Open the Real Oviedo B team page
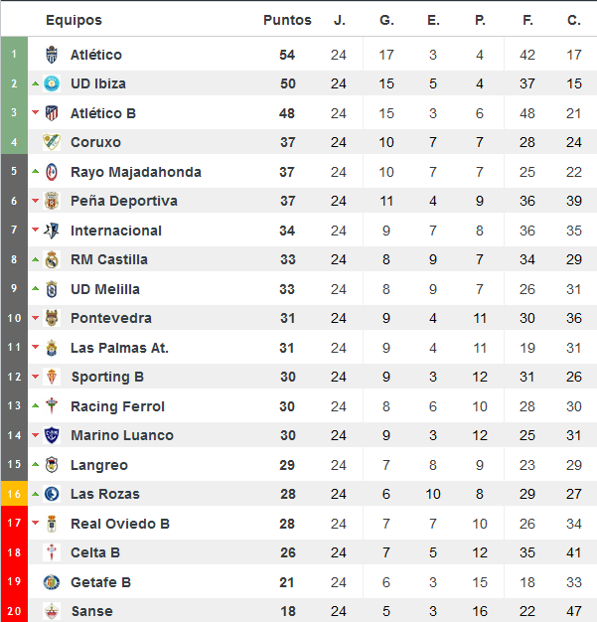This screenshot has height=622, width=597. click(120, 524)
